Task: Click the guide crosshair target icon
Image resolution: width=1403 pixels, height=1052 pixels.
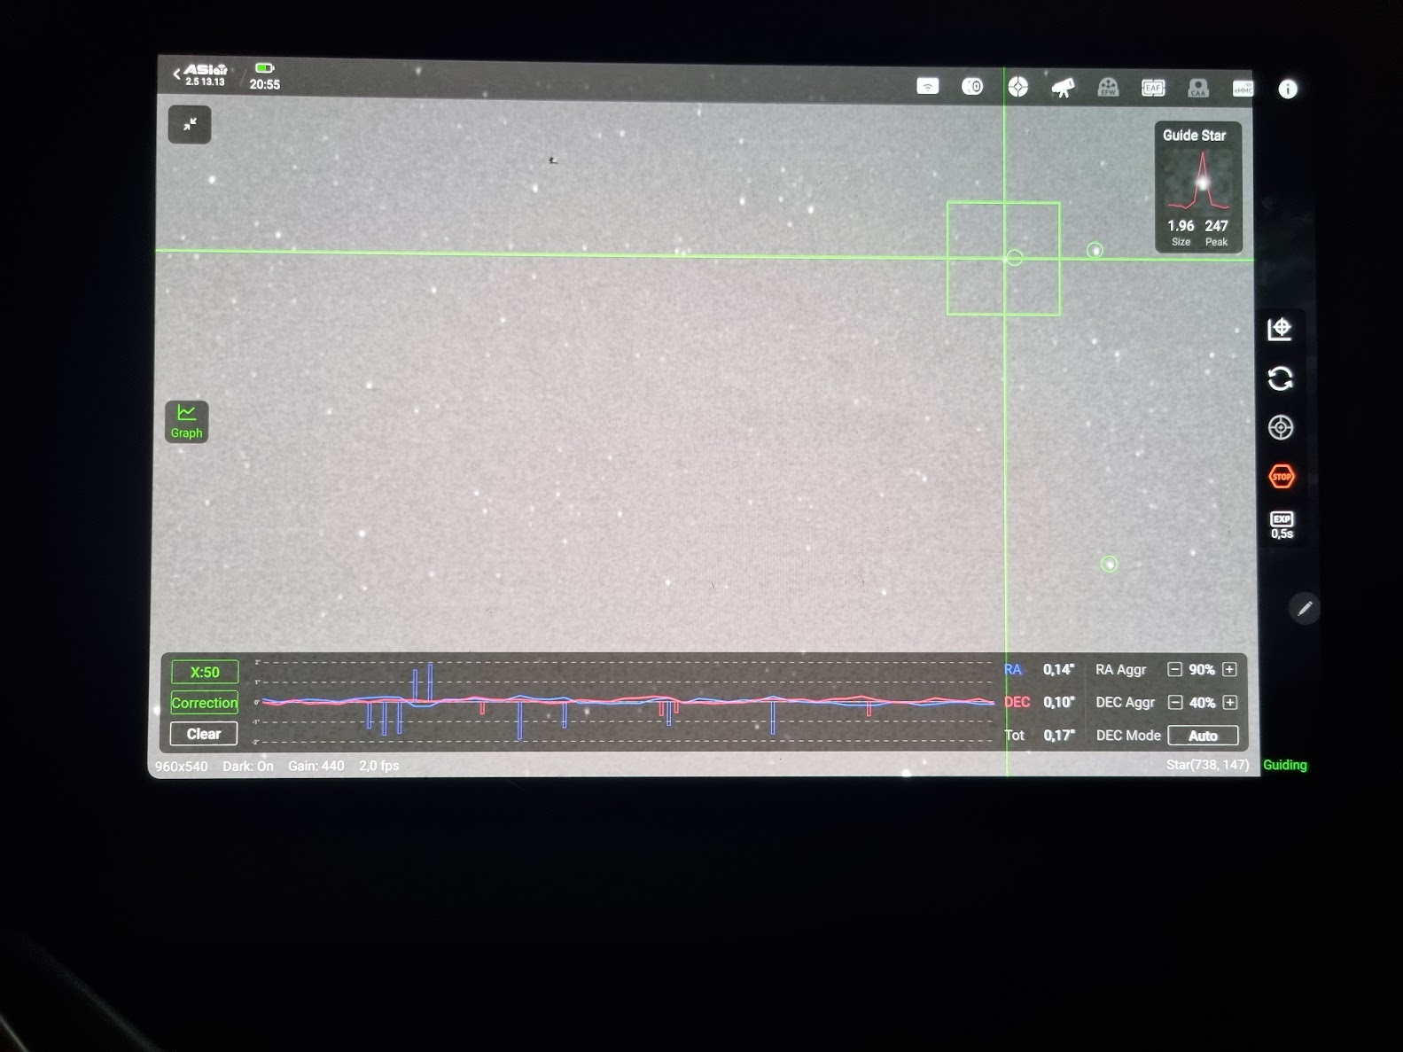Action: [x=1281, y=427]
